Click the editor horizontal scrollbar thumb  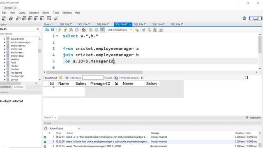point(95,72)
